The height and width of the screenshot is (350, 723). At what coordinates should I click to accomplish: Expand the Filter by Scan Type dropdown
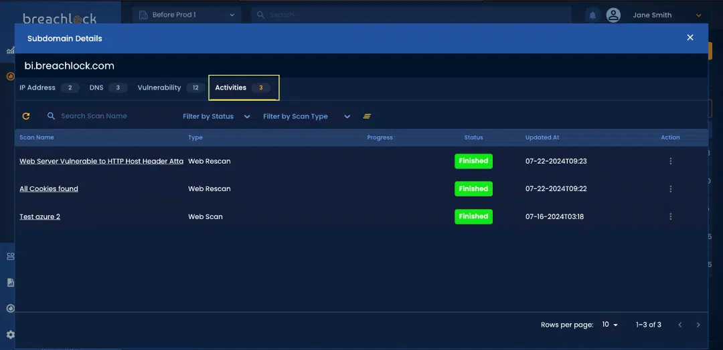(307, 116)
